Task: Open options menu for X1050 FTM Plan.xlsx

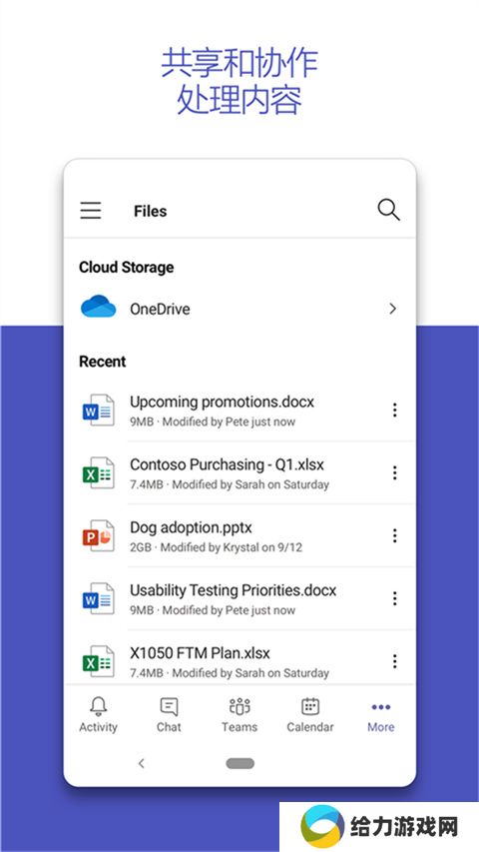Action: click(x=395, y=661)
